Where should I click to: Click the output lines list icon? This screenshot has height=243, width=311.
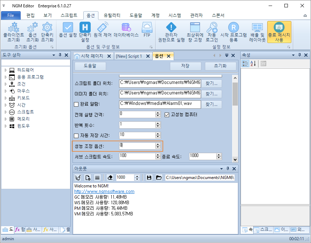click(x=97, y=178)
